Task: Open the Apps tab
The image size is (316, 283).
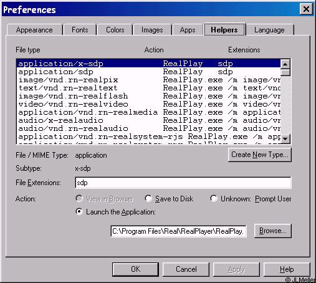Action: tap(188, 30)
